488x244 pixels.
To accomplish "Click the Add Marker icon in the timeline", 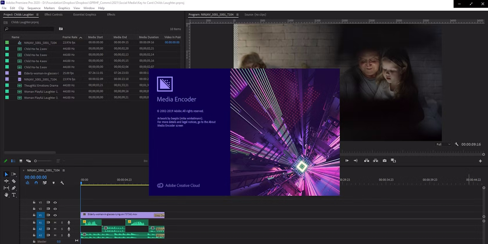I will 54,182.
